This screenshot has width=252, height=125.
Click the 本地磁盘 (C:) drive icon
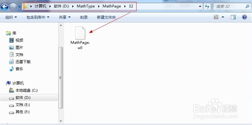click(12, 90)
